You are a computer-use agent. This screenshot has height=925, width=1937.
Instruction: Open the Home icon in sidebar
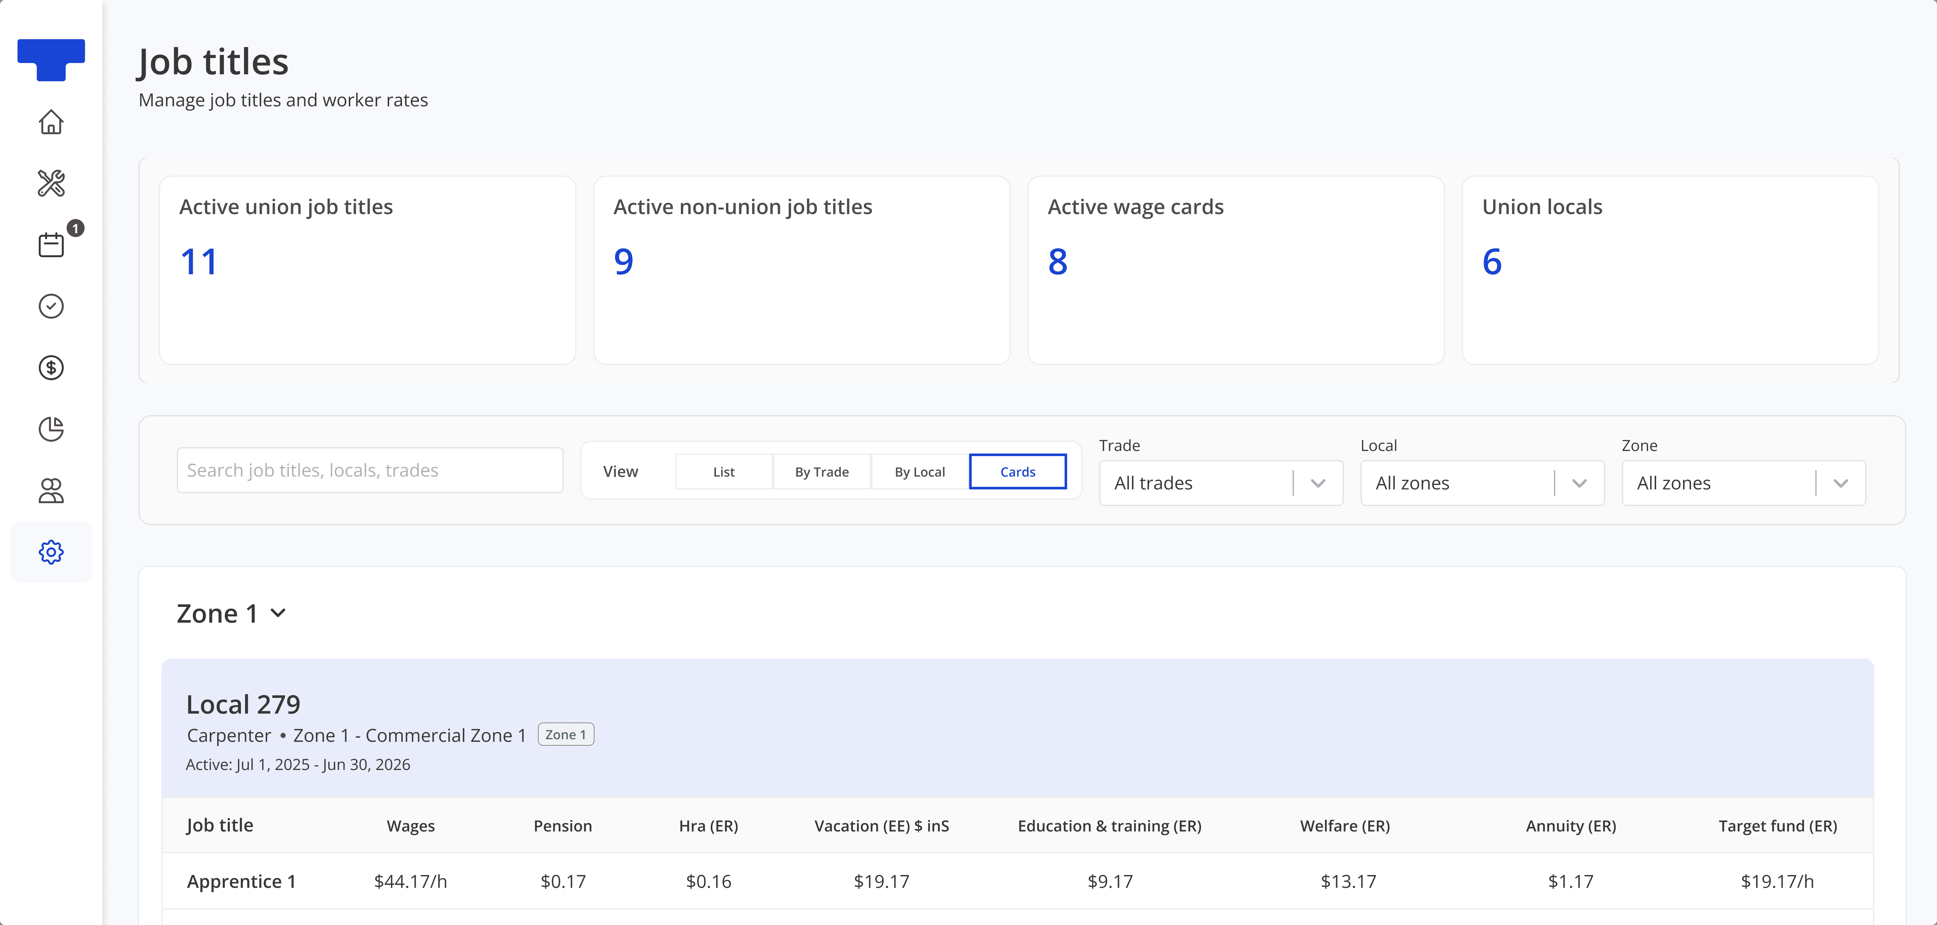point(51,122)
